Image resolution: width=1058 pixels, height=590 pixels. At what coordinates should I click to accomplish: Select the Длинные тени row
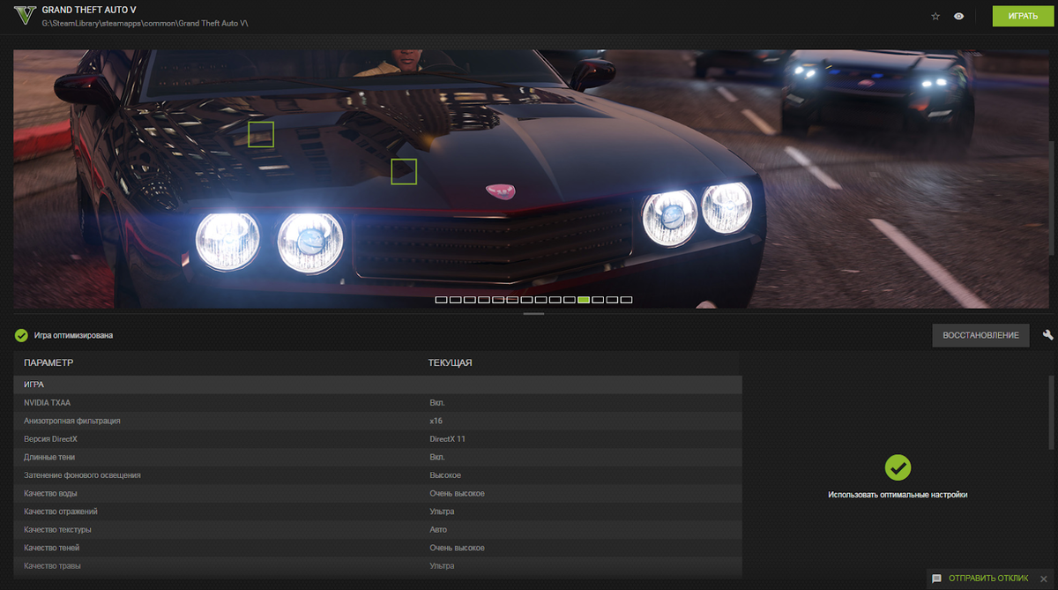(x=377, y=457)
